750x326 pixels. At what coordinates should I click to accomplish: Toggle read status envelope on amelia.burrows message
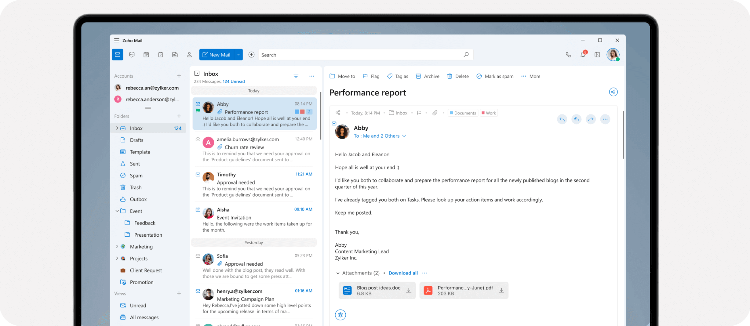coord(198,139)
